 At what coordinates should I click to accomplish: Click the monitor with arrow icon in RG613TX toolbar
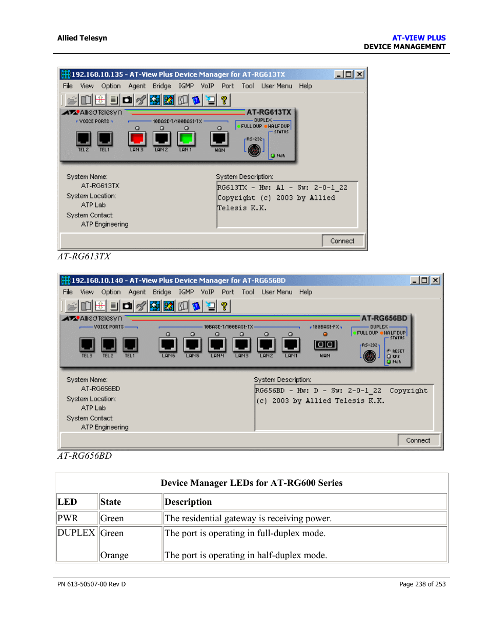click(210, 100)
